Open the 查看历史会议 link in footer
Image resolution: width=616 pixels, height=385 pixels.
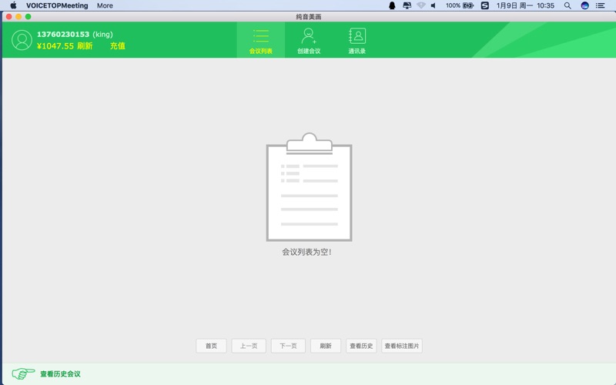pos(60,374)
